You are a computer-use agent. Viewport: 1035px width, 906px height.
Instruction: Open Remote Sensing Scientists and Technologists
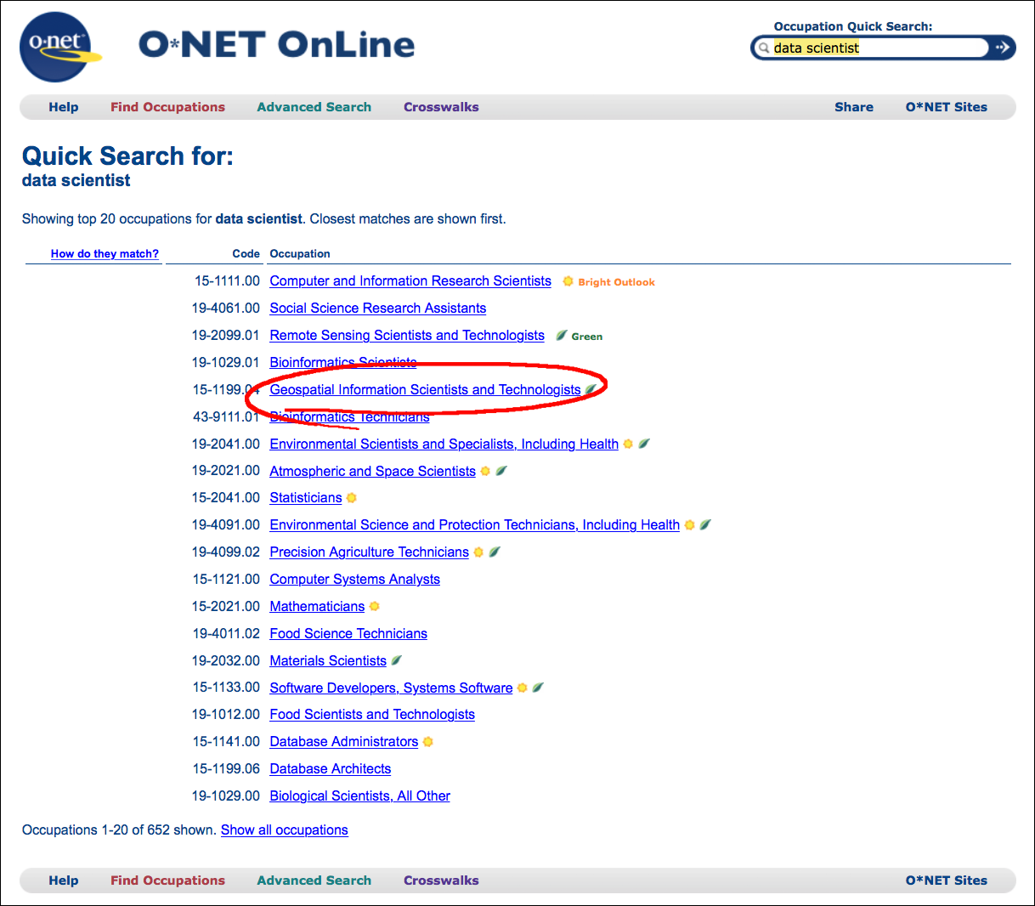pos(407,336)
